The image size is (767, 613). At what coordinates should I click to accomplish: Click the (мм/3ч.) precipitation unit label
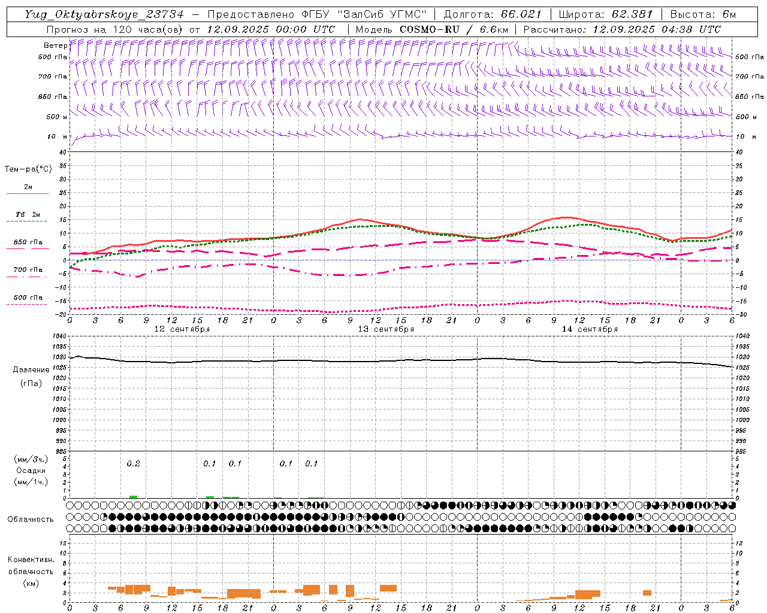point(31,459)
